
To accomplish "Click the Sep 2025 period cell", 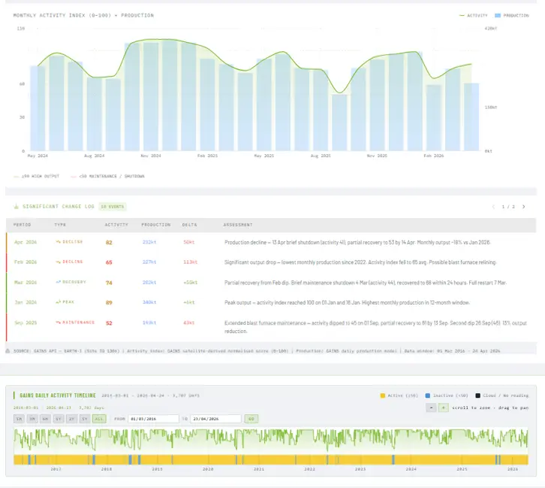I will 26,323.
